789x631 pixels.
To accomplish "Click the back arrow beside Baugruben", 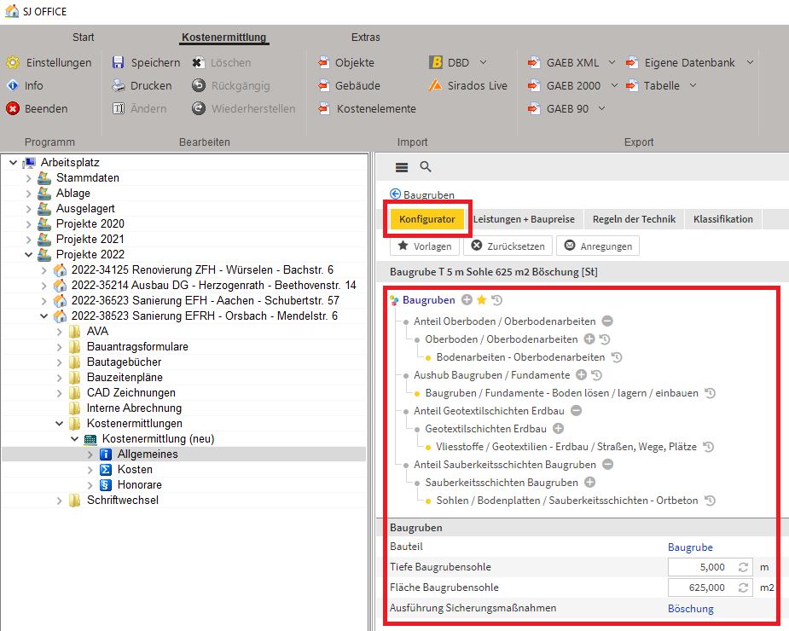I will click(396, 194).
